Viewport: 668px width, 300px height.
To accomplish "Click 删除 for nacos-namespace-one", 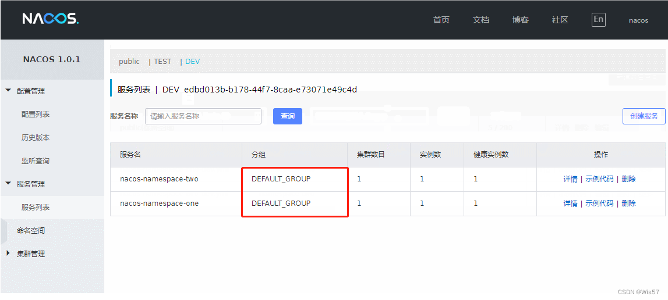I will click(x=629, y=204).
